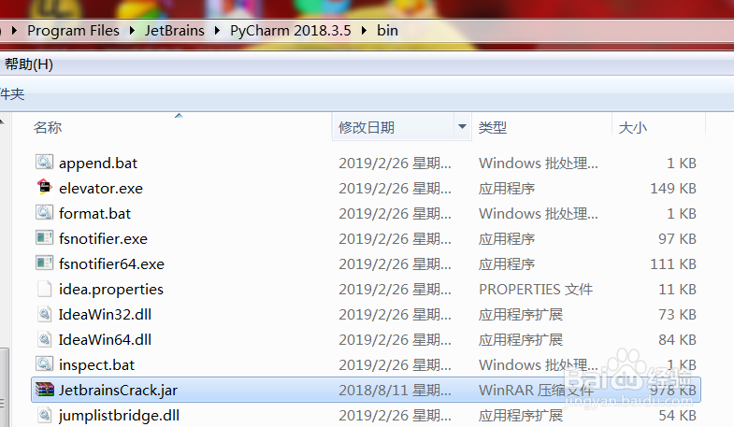Image resolution: width=734 pixels, height=427 pixels.
Task: Click the scroll-up arrow of the left pane
Action: (3, 122)
